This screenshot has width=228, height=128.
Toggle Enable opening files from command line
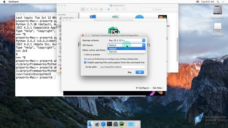[x=85, y=63]
